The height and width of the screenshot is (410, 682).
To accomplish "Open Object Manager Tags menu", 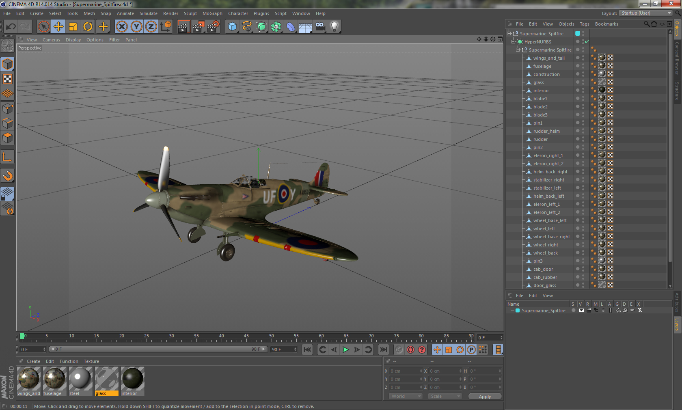I will (584, 24).
